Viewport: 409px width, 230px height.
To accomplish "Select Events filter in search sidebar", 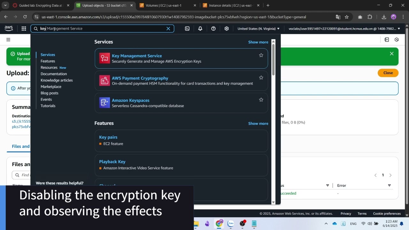I will (46, 99).
